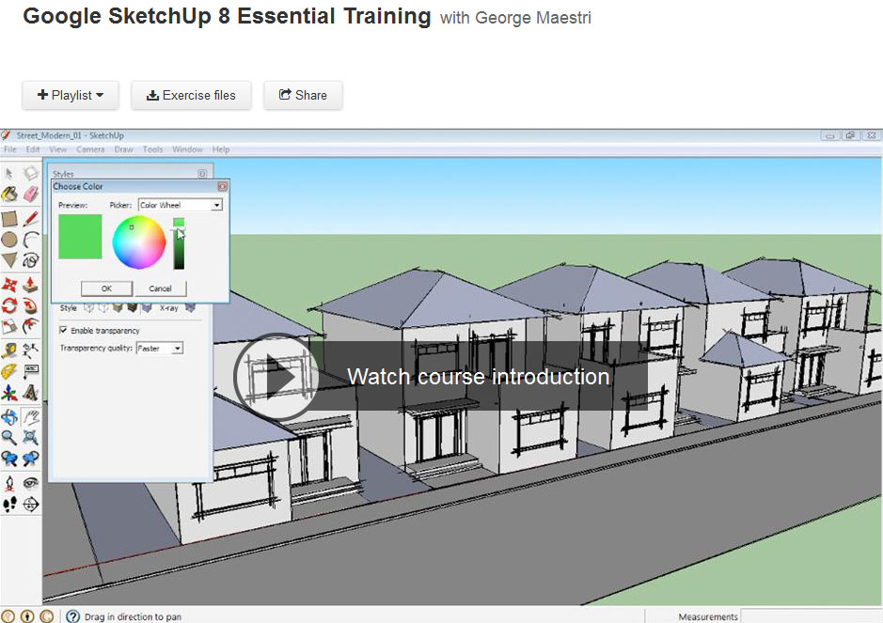Pick the Paint Bucket tool
Image resolution: width=883 pixels, height=623 pixels.
(x=9, y=195)
